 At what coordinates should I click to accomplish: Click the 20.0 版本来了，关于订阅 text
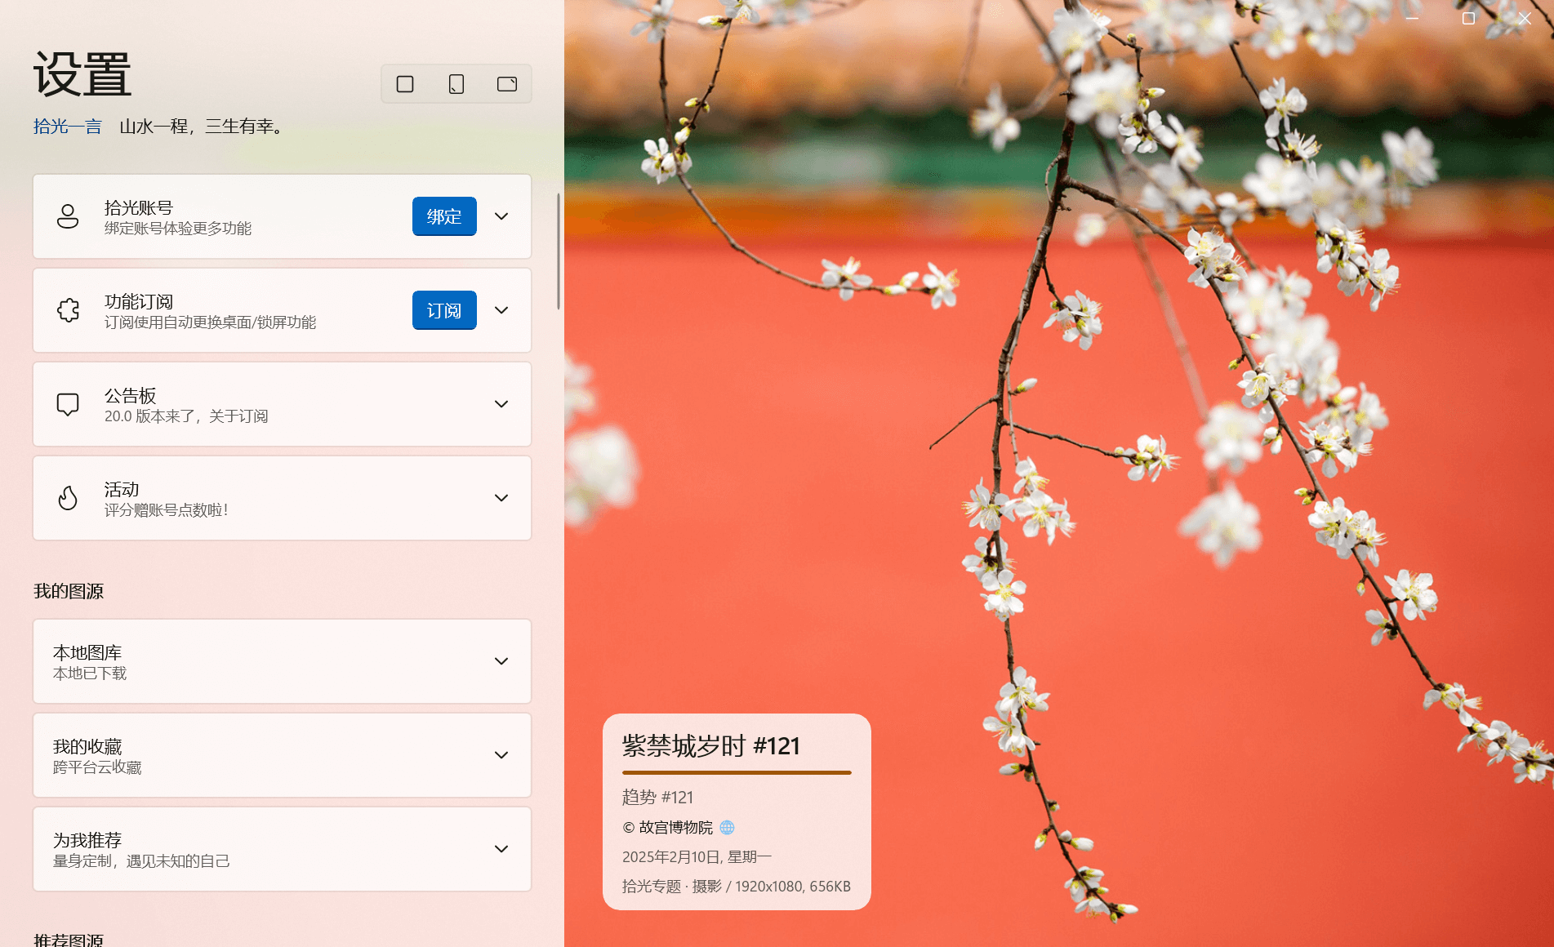(186, 416)
